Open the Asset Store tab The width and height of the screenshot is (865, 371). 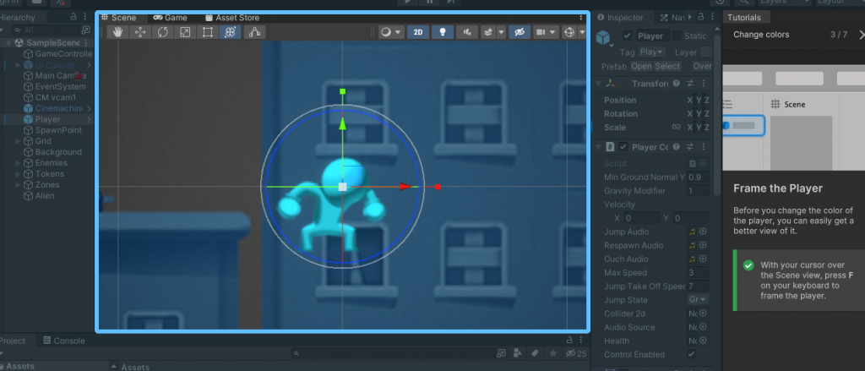pyautogui.click(x=231, y=18)
